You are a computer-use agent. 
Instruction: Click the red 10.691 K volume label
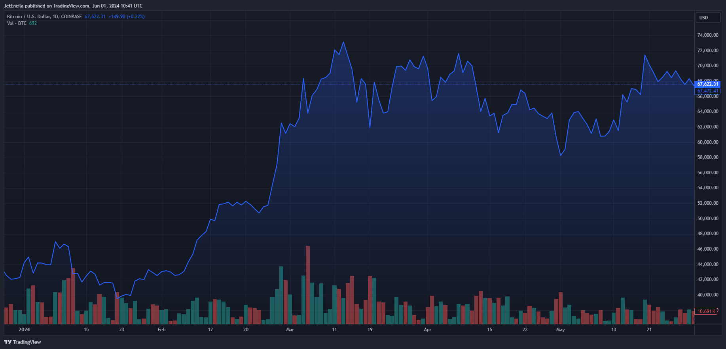[706, 311]
